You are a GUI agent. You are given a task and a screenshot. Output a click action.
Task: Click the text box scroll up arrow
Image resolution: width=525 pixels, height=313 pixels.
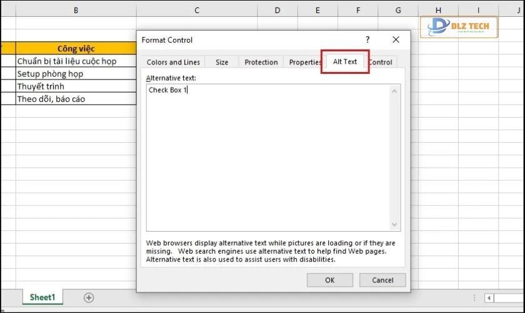394,91
